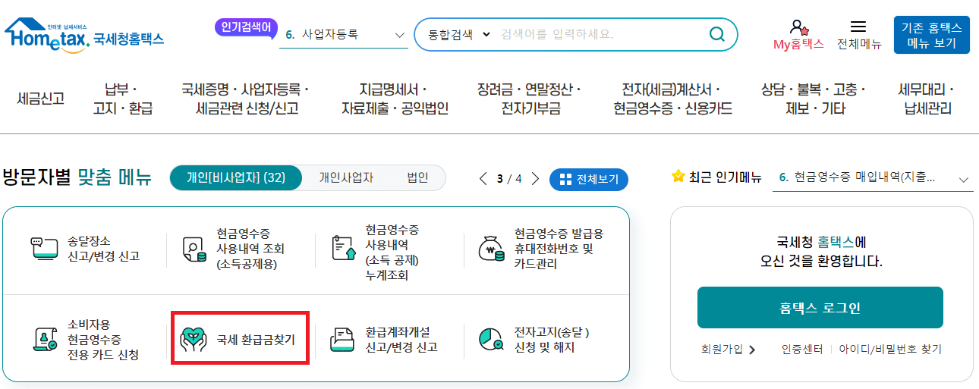Click 휴대전화번호 및 카드관리 money bag icon

[x=493, y=249]
